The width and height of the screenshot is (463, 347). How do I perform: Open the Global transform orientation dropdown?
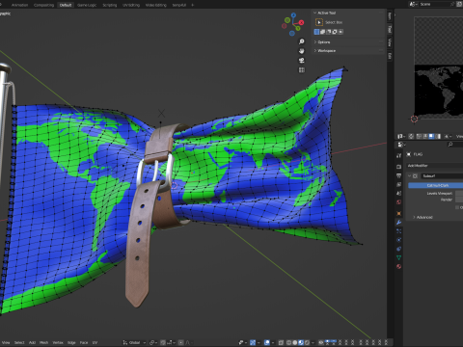tap(134, 342)
